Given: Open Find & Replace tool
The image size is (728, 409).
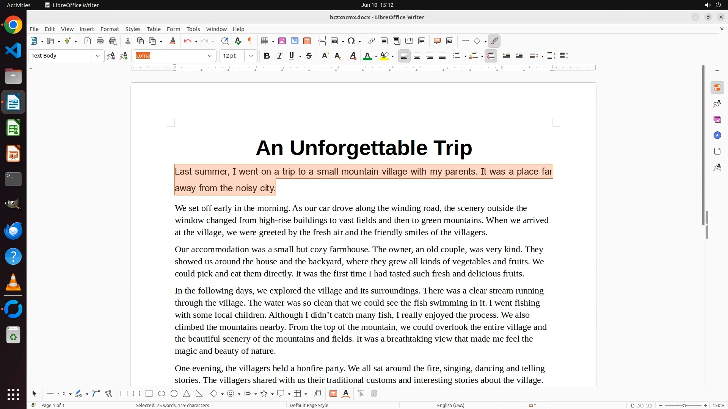Looking at the screenshot, I should pyautogui.click(x=225, y=41).
